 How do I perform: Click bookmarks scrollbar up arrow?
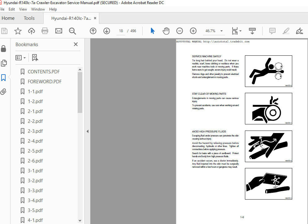pyautogui.click(x=80, y=70)
